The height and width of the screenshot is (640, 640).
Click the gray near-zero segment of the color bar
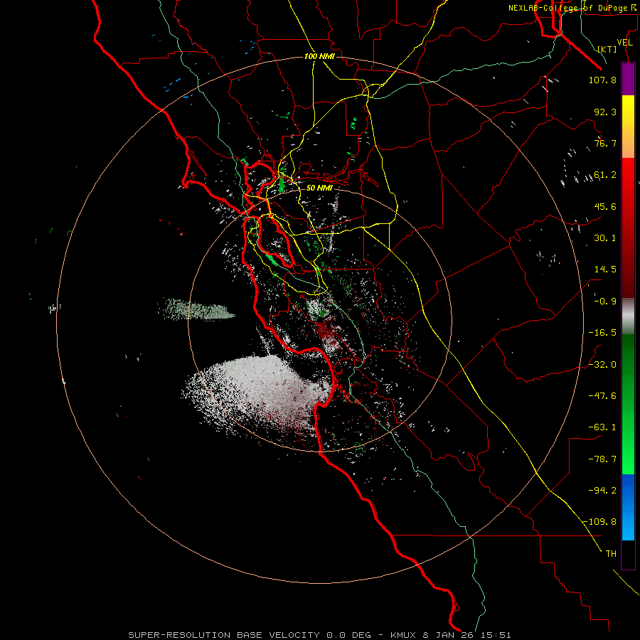[628, 316]
